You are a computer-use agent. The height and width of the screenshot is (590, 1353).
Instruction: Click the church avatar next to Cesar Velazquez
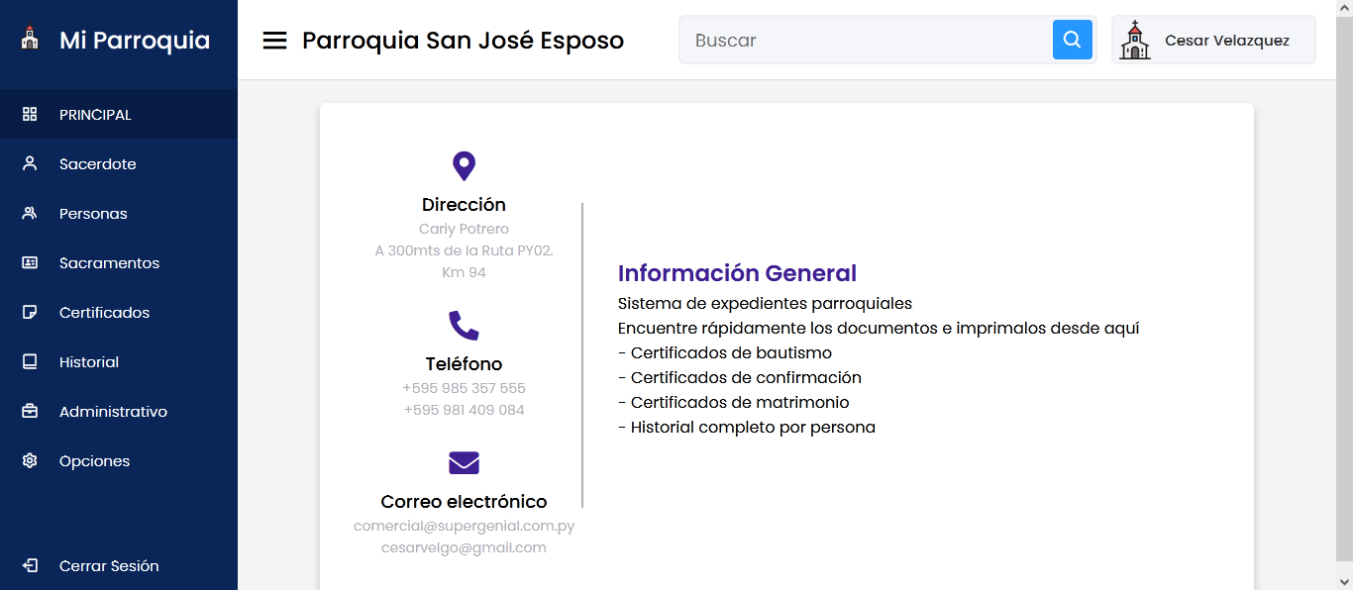pyautogui.click(x=1135, y=41)
